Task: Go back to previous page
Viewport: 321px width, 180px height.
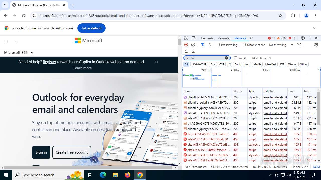Action: pyautogui.click(x=6, y=16)
